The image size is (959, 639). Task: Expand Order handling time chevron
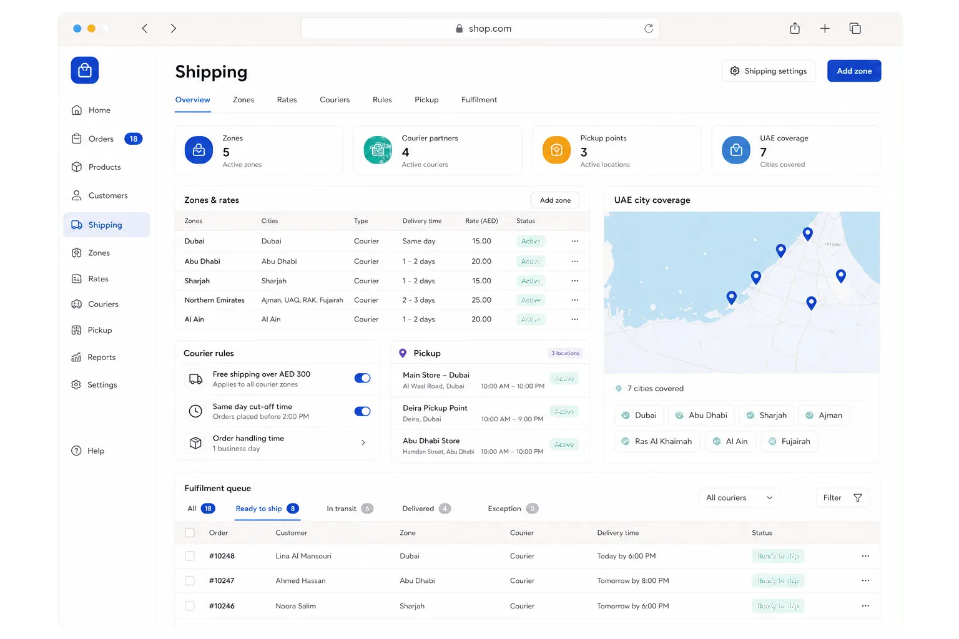click(363, 443)
